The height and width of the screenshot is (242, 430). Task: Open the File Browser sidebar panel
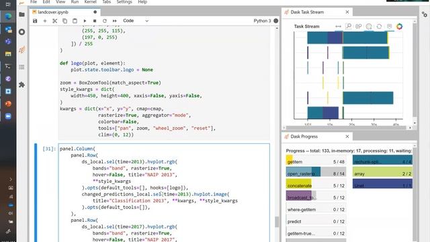click(x=21, y=15)
